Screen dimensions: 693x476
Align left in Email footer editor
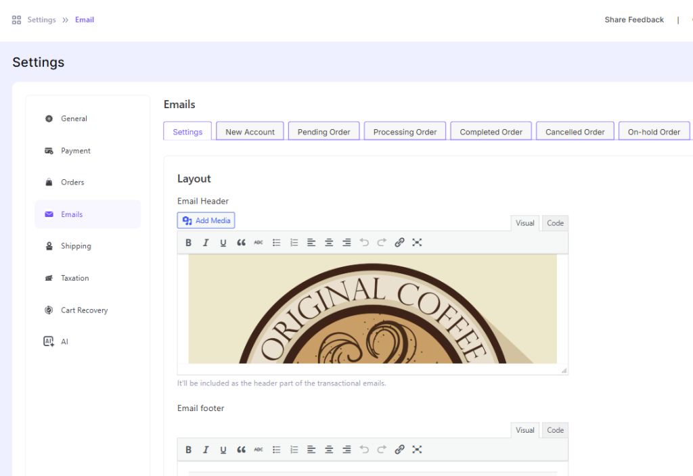tap(311, 450)
